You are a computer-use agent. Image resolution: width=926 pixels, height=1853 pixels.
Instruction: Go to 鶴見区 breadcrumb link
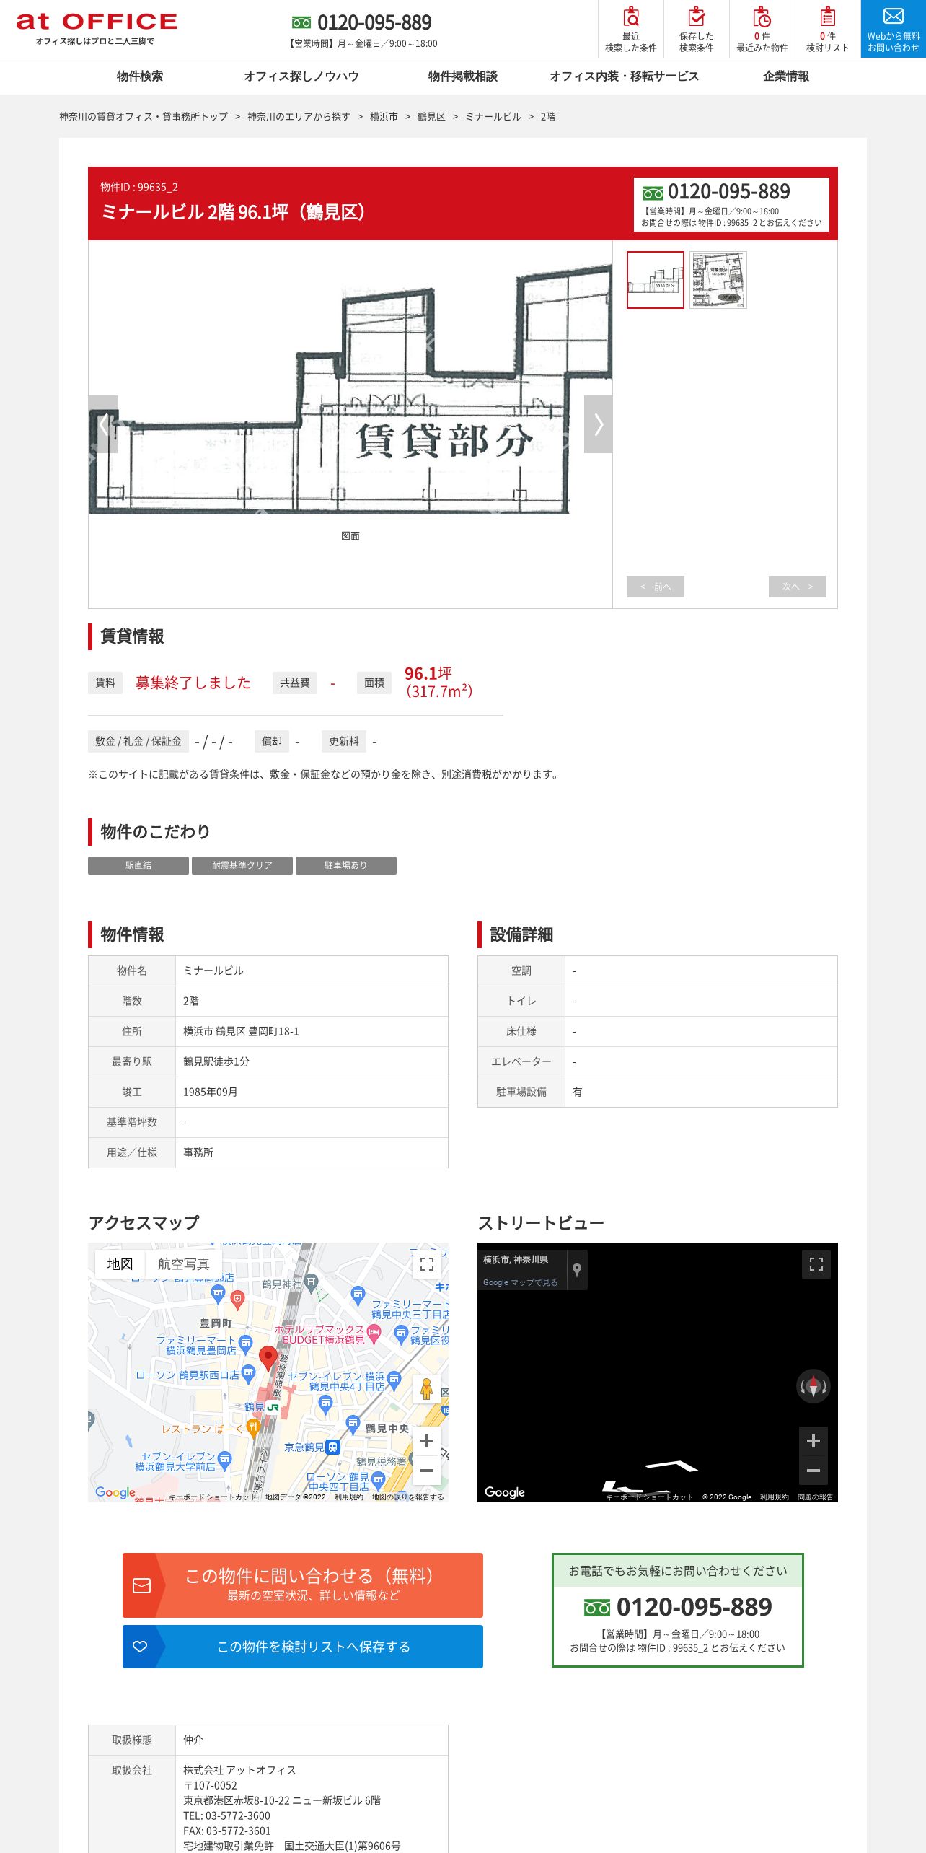tap(431, 117)
